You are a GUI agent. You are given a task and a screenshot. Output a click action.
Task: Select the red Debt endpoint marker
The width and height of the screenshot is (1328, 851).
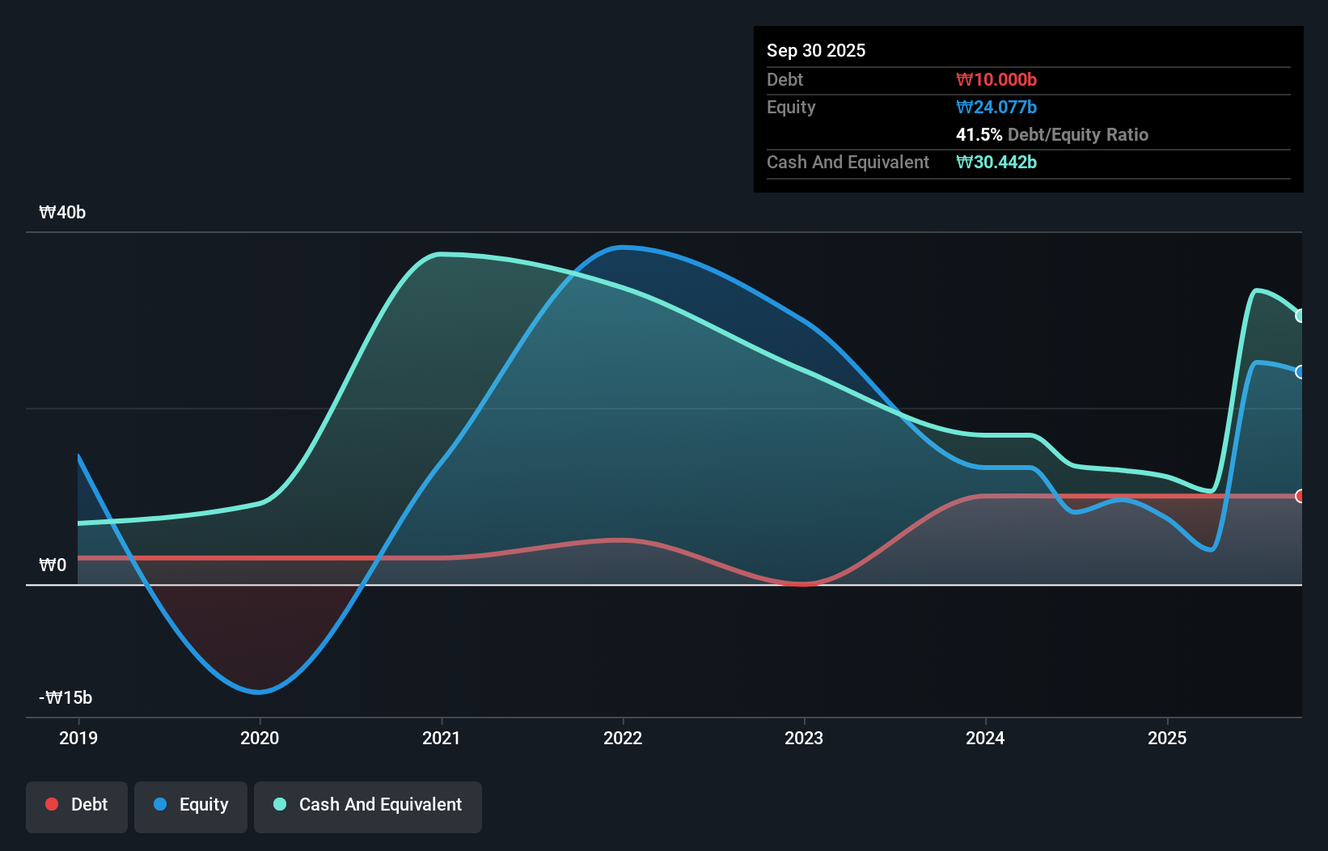tap(1300, 496)
